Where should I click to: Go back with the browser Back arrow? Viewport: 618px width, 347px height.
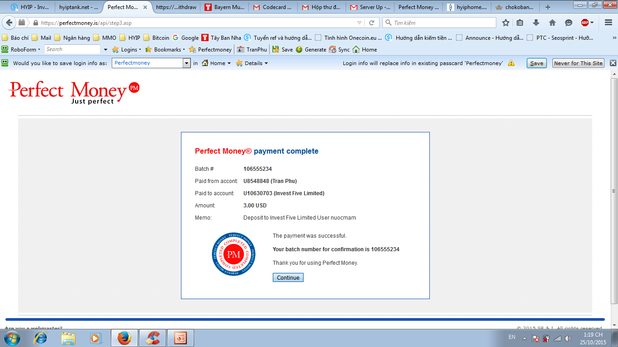click(x=9, y=23)
